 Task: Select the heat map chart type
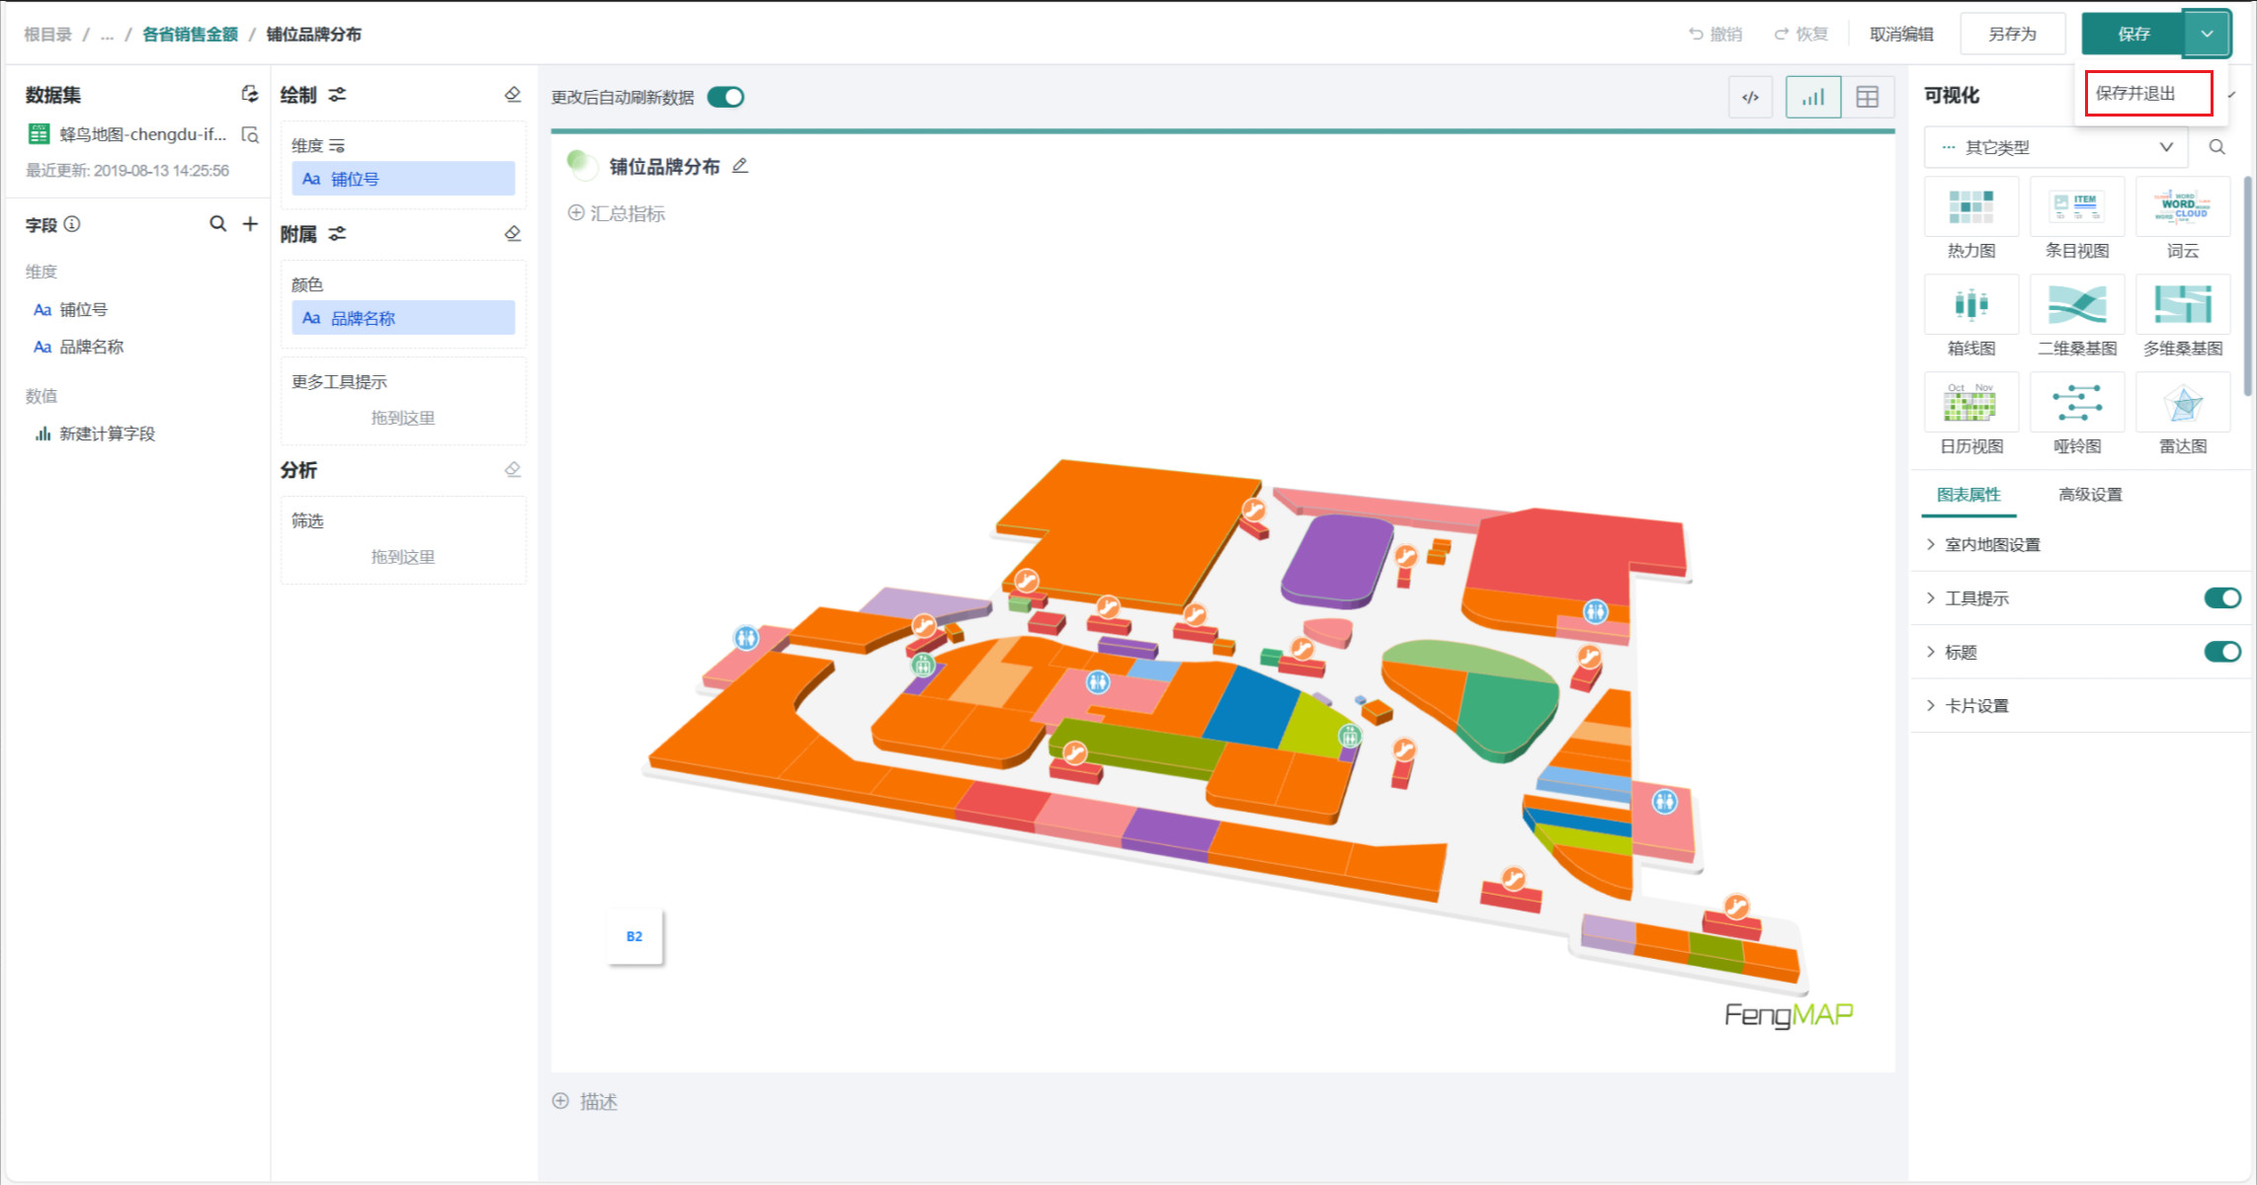1970,207
